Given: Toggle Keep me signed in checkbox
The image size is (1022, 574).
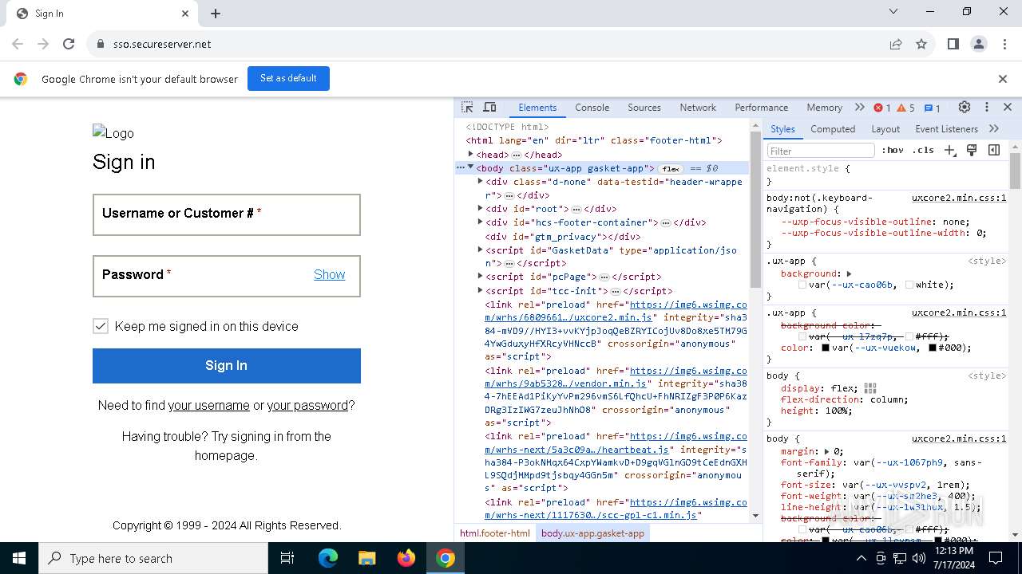Looking at the screenshot, I should tap(101, 326).
